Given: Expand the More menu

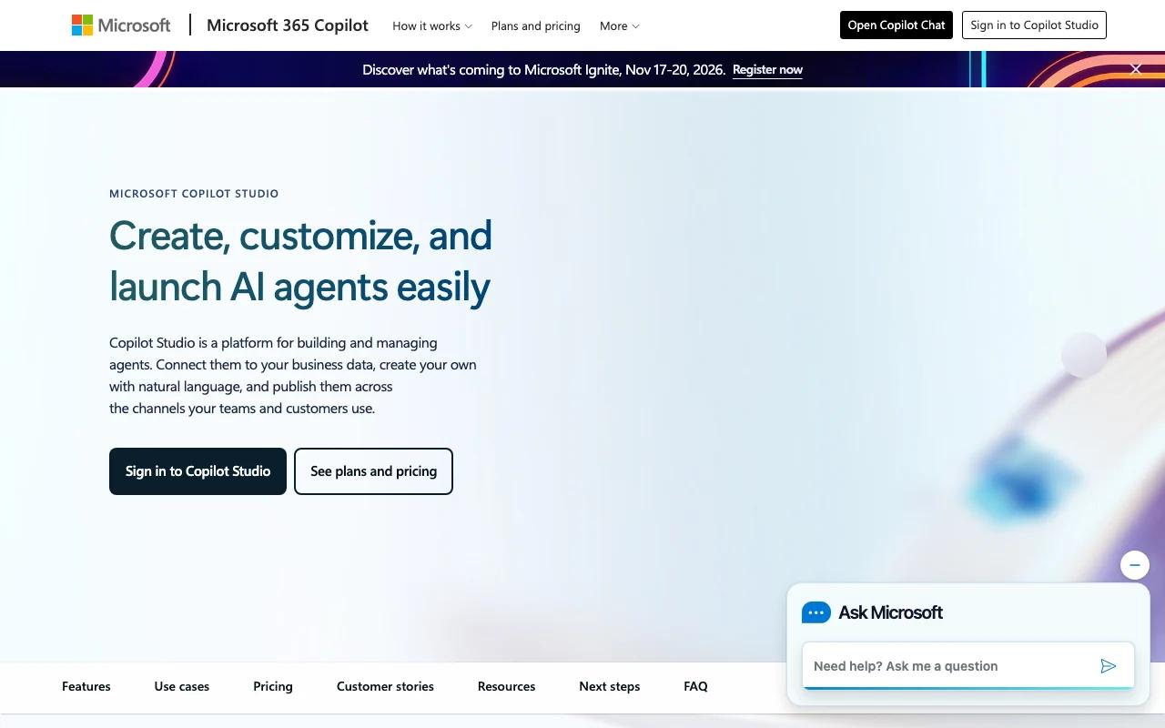Looking at the screenshot, I should pyautogui.click(x=620, y=25).
